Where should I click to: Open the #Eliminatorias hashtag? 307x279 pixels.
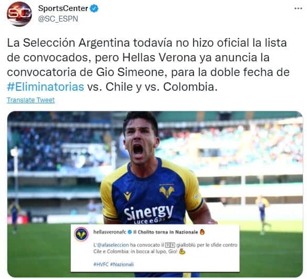pos(46,87)
